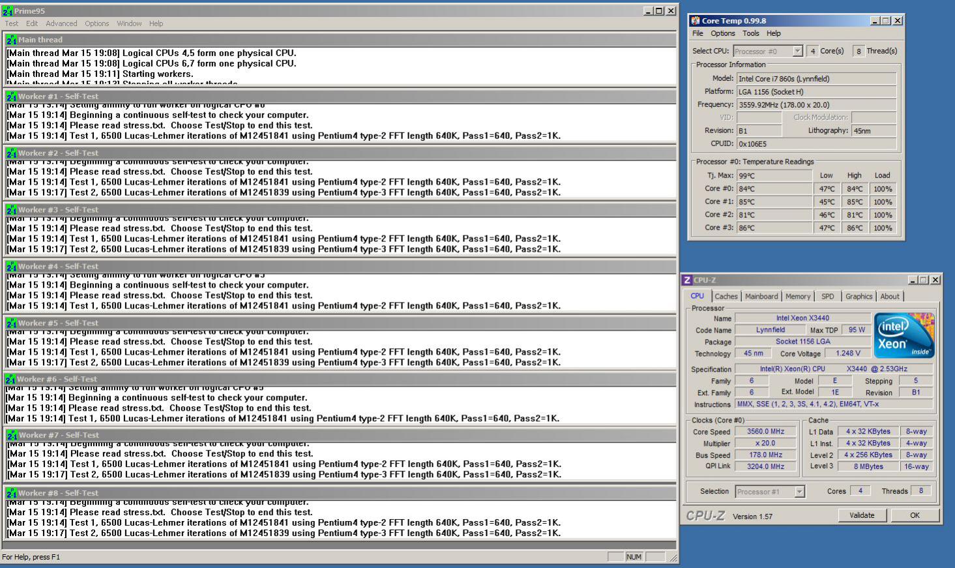Click the Validate button in CPU-Z
This screenshot has width=955, height=568.
pos(862,515)
